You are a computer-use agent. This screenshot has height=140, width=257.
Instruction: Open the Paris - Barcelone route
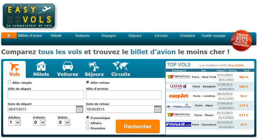(x=204, y=125)
